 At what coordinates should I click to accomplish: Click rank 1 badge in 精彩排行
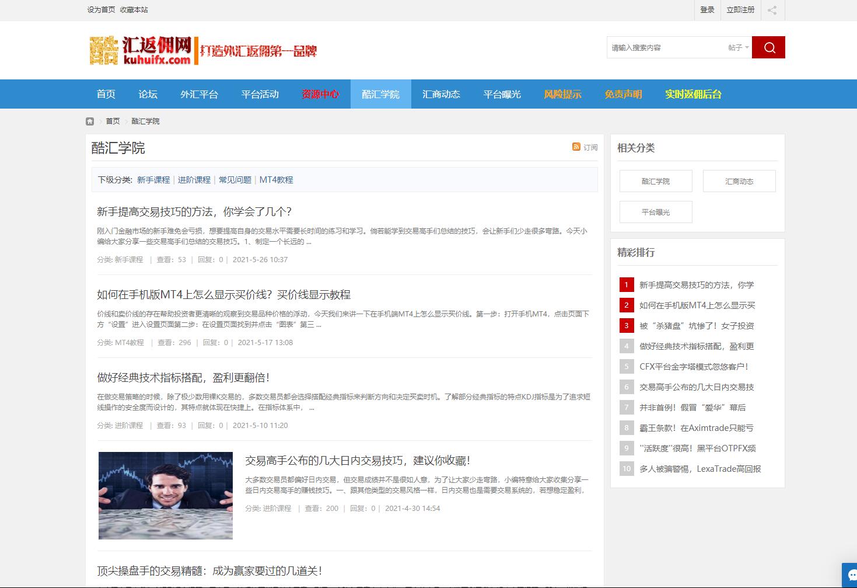[x=627, y=285]
